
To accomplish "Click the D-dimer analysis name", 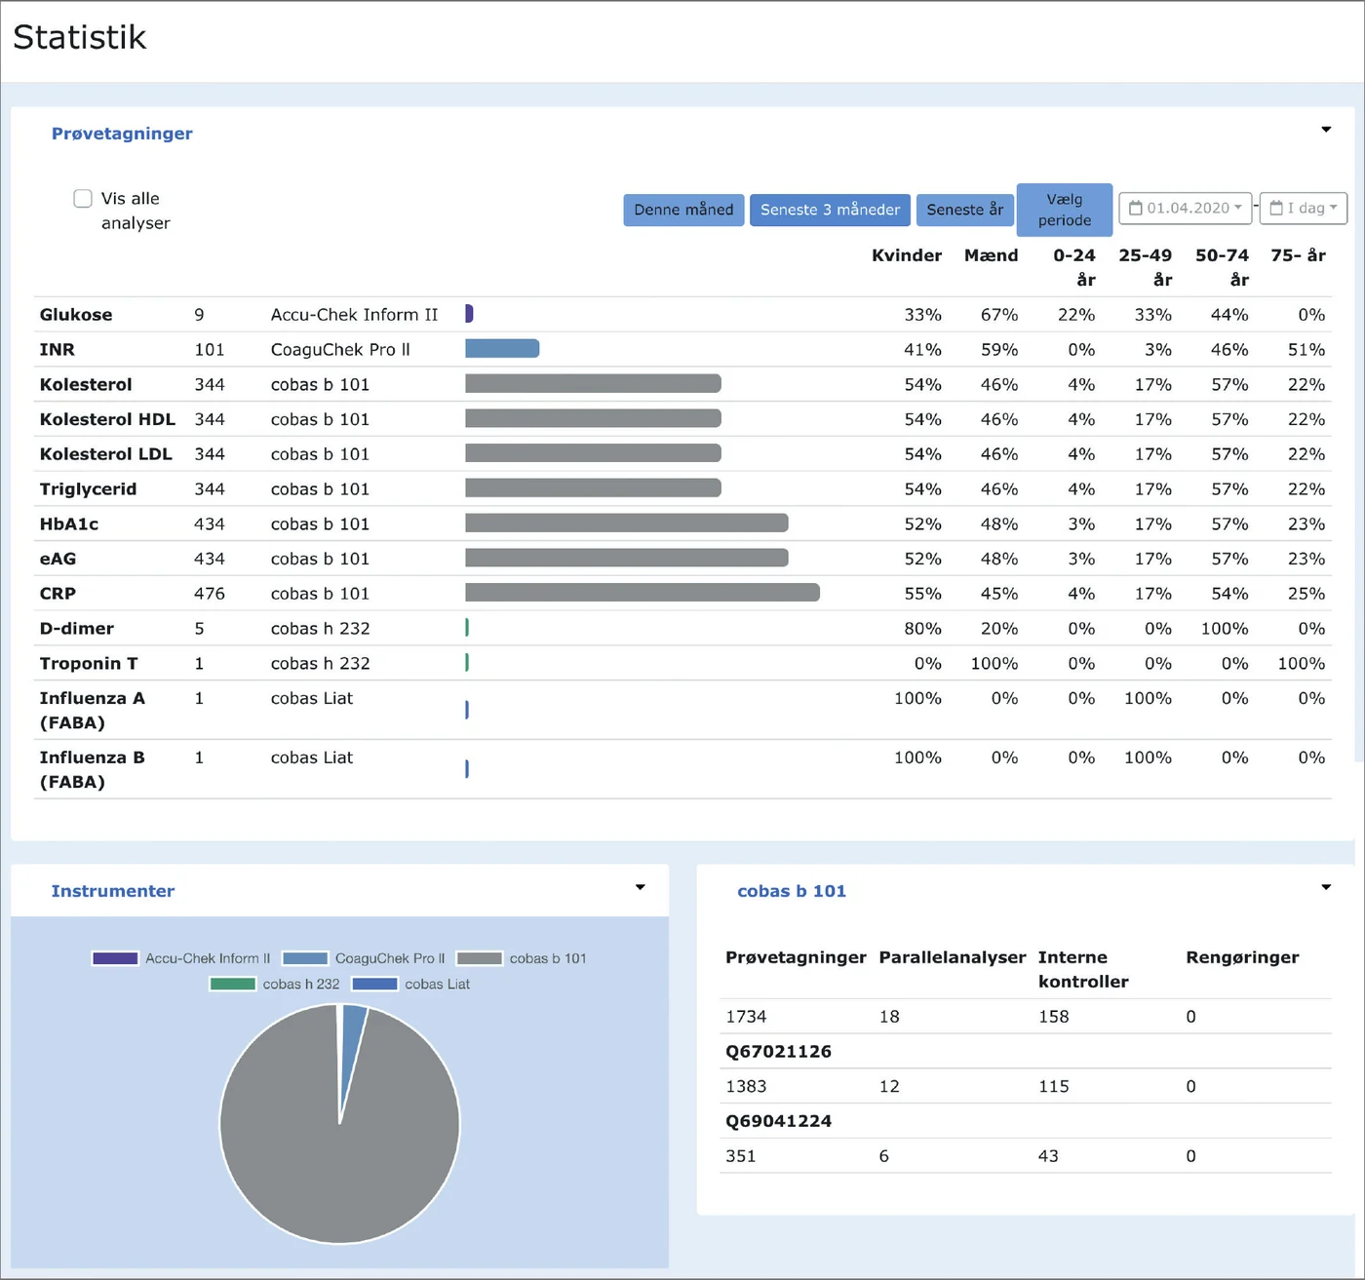I will 77,629.
